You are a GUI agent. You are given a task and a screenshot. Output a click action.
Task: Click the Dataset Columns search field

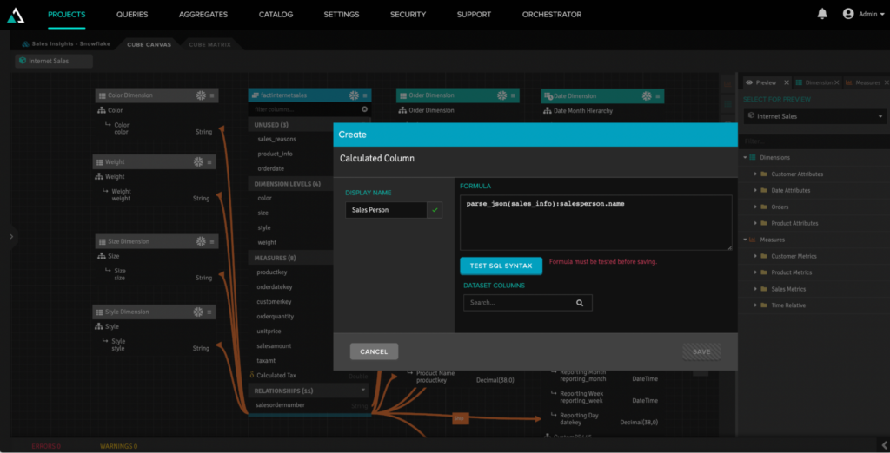point(528,303)
